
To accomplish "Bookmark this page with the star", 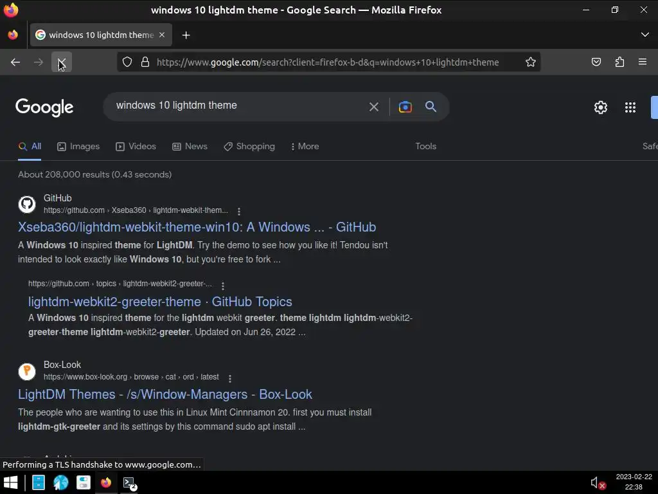I will pos(530,62).
